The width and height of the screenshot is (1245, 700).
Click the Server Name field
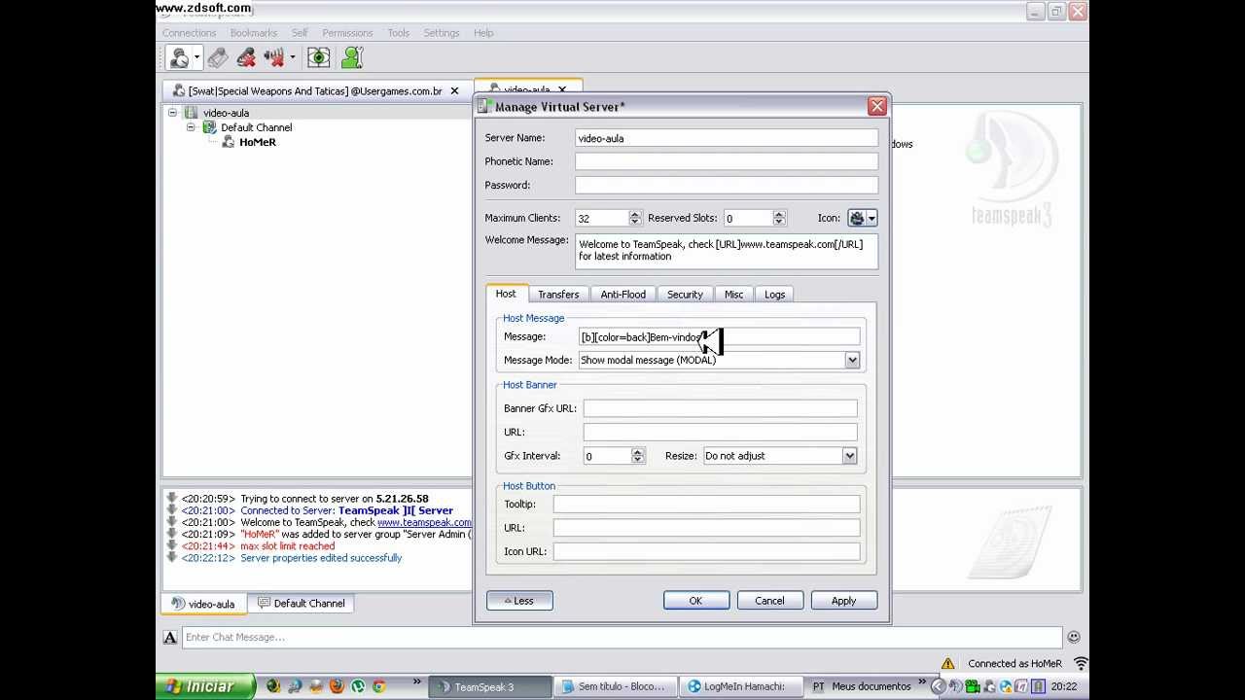pos(727,138)
